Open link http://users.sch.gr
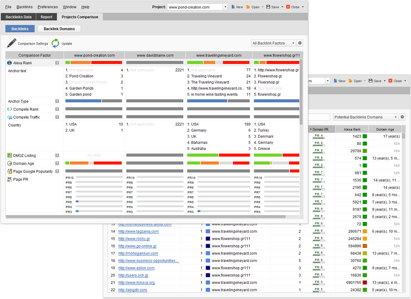The image size is (411, 299). 134,275
